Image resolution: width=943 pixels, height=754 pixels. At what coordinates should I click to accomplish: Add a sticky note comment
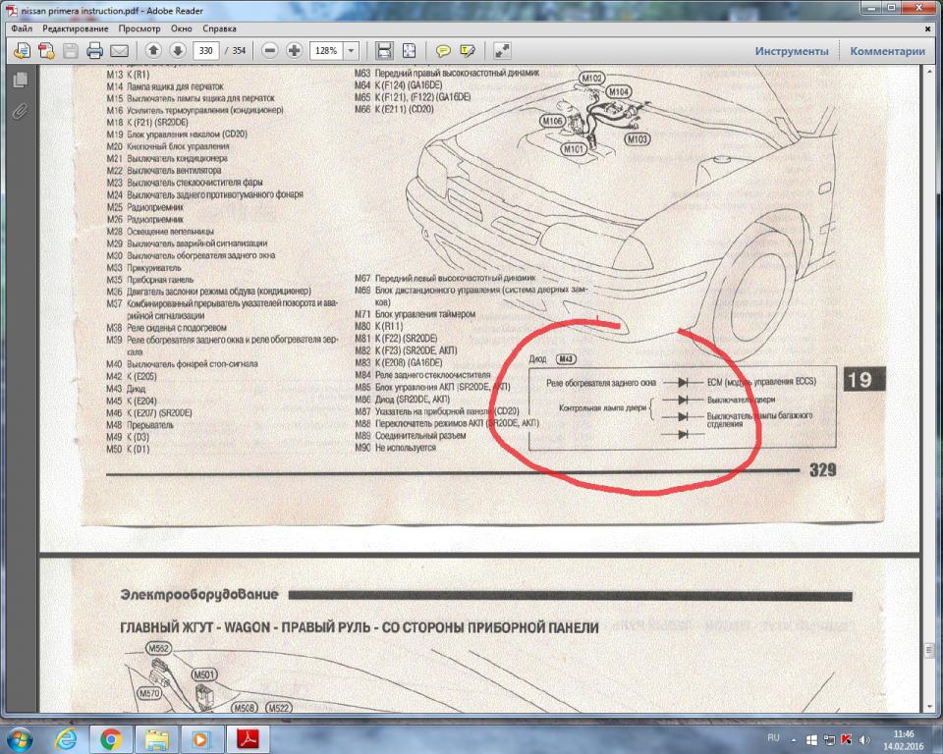click(x=443, y=51)
